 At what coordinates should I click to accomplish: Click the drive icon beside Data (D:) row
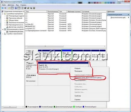(26, 24)
